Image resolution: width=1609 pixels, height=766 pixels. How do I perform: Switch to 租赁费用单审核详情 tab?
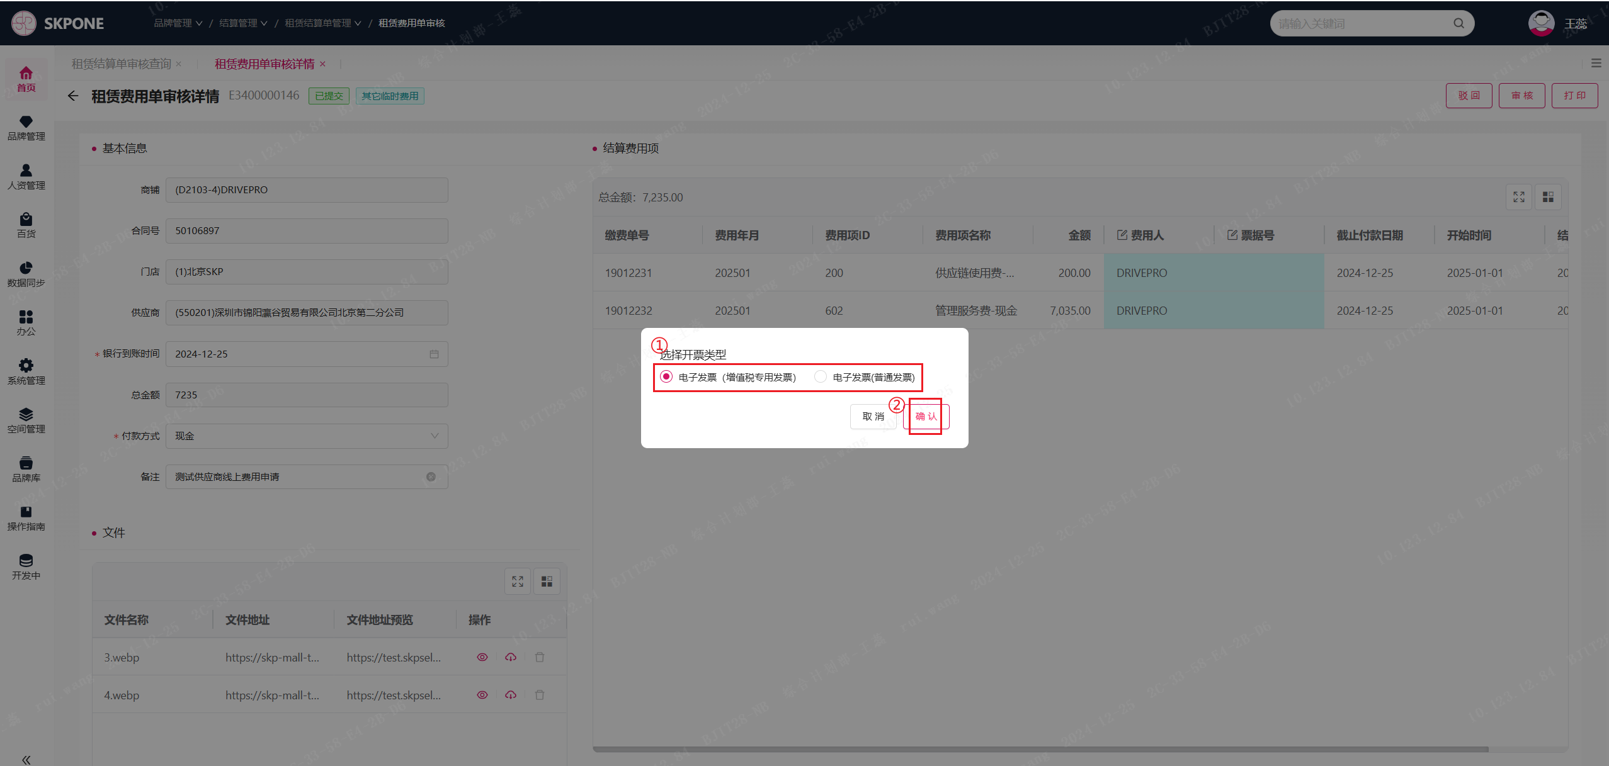pos(264,64)
